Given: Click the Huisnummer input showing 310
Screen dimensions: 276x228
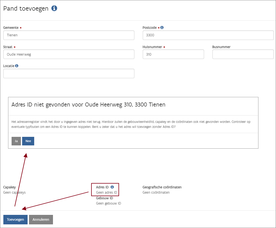Looking at the screenshot, I should click(173, 54).
